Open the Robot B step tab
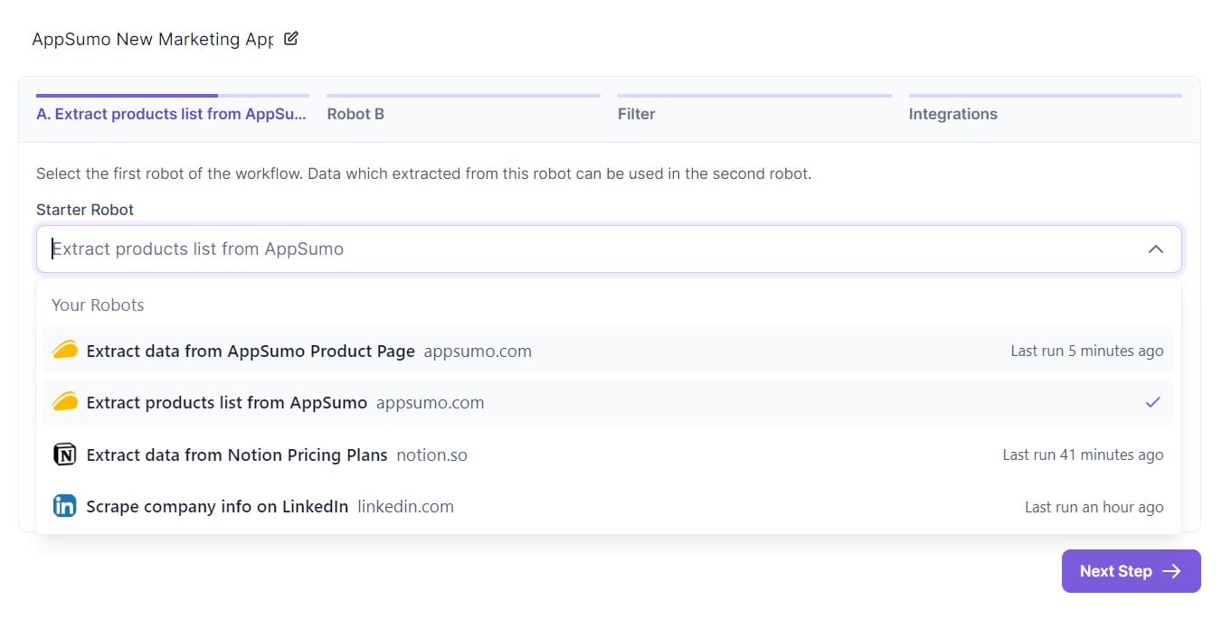 tap(355, 114)
